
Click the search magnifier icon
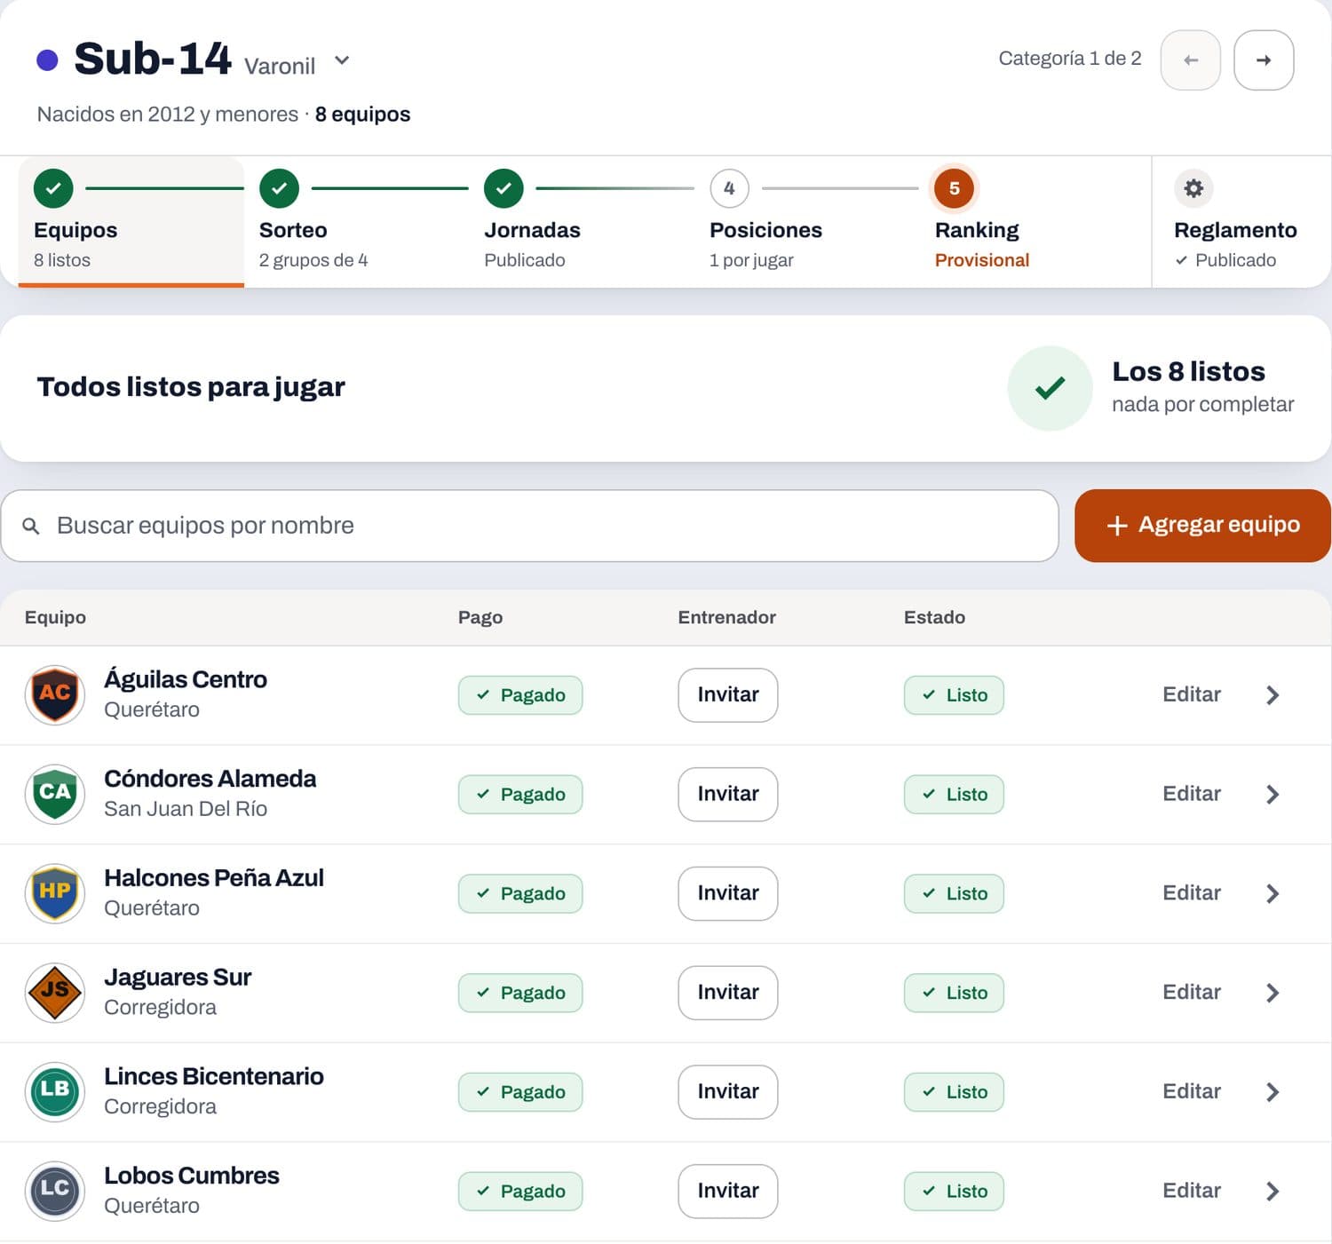tap(31, 527)
